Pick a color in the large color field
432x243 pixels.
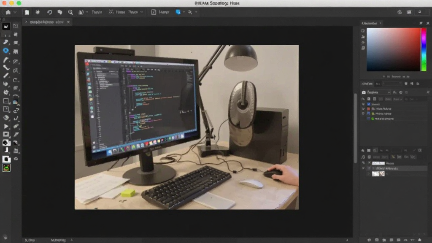[393, 50]
